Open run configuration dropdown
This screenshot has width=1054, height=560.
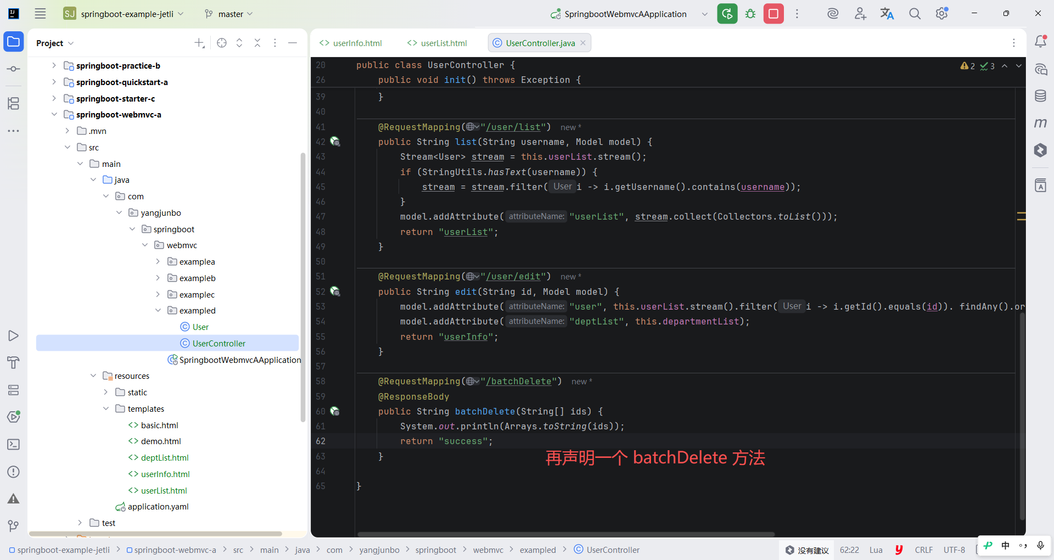[x=705, y=14]
